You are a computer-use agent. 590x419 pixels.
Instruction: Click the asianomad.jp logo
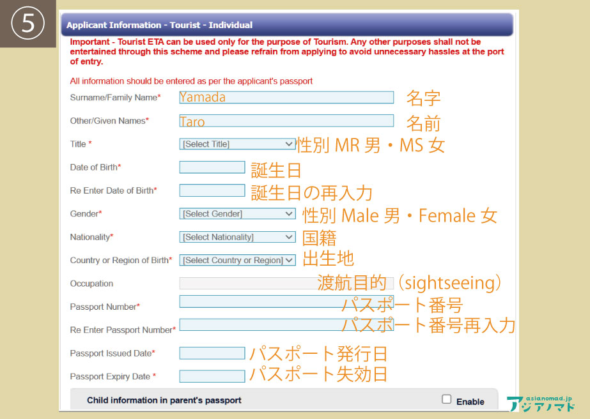pos(541,404)
